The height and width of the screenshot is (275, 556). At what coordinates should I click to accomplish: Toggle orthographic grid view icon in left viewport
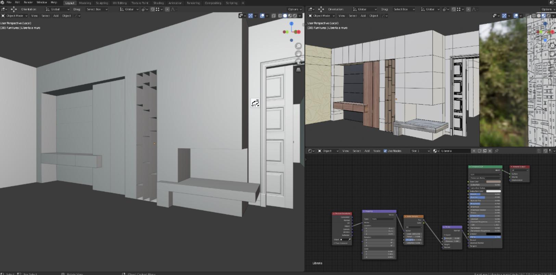(x=298, y=69)
